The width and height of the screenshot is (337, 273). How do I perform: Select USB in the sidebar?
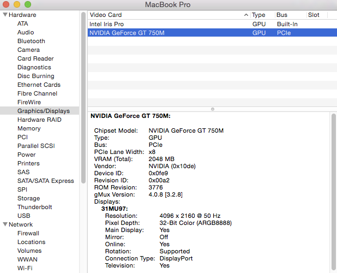point(23,216)
